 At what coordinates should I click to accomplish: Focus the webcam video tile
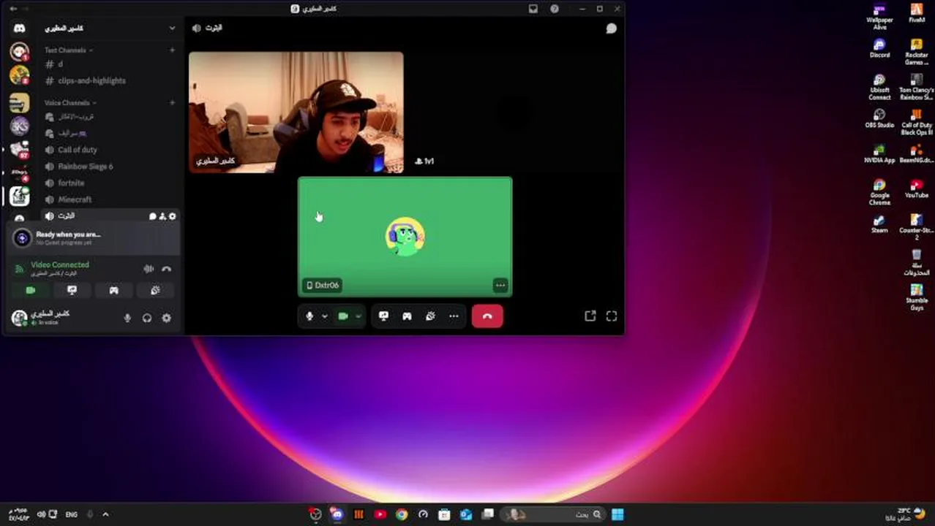click(x=296, y=112)
